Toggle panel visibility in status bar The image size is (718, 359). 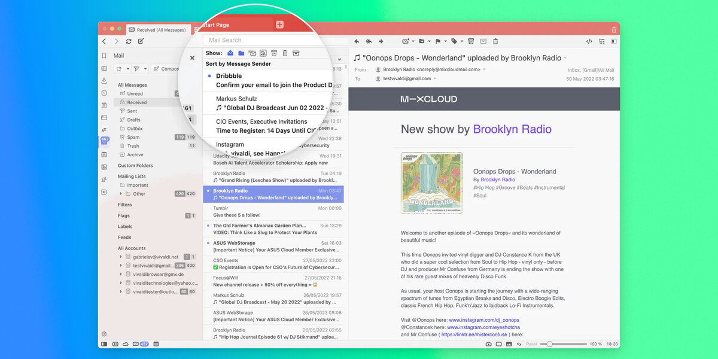pos(105,344)
